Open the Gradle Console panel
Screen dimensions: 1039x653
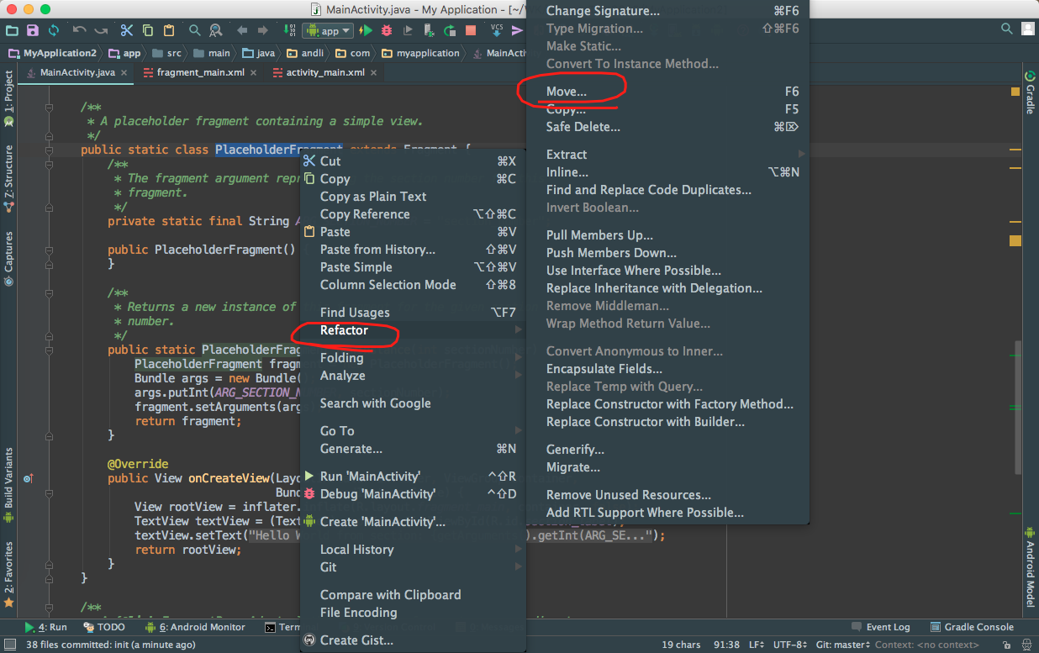(972, 627)
